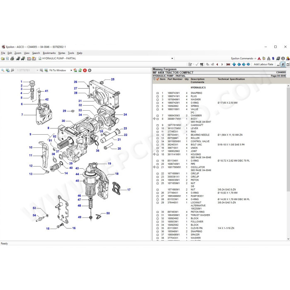Click the checkmark toolbar icon
The height and width of the screenshot is (290, 290).
click(x=197, y=64)
